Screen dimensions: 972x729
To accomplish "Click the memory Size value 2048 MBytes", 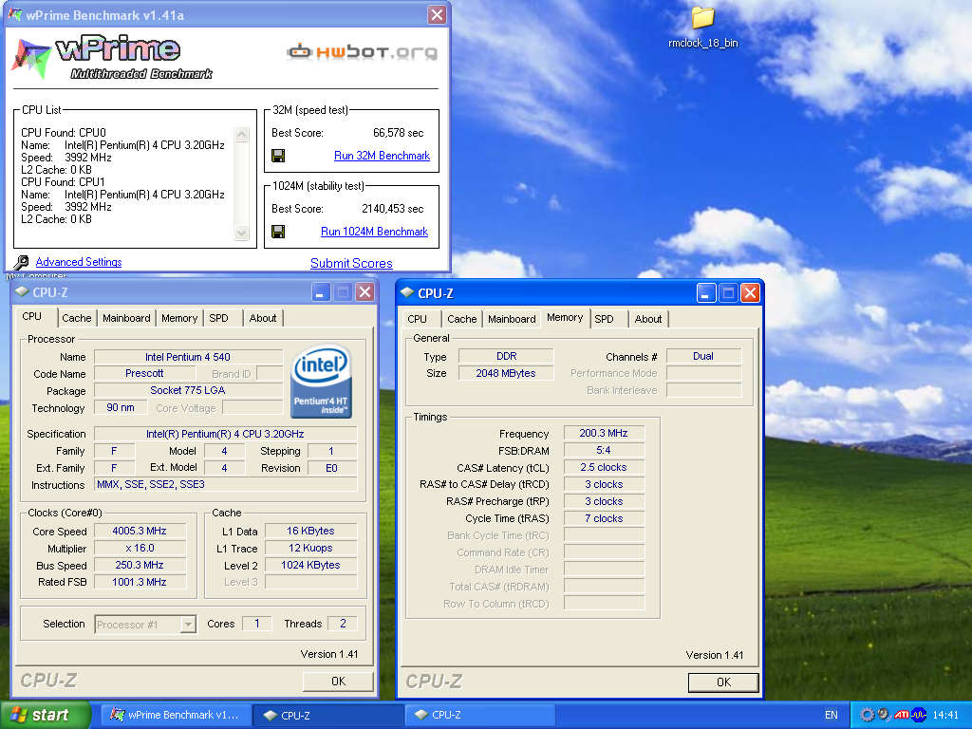I will click(x=506, y=373).
